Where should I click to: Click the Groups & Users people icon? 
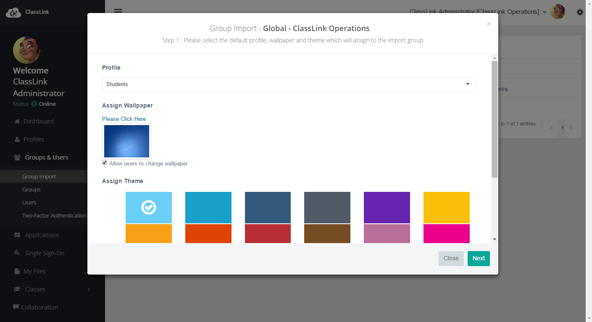pyautogui.click(x=17, y=157)
